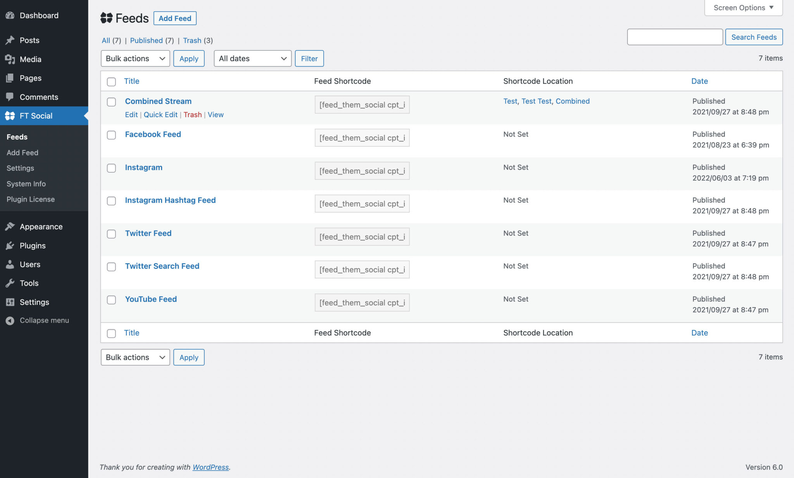Check the Instagram row checkbox
Image resolution: width=794 pixels, height=478 pixels.
[x=111, y=168]
